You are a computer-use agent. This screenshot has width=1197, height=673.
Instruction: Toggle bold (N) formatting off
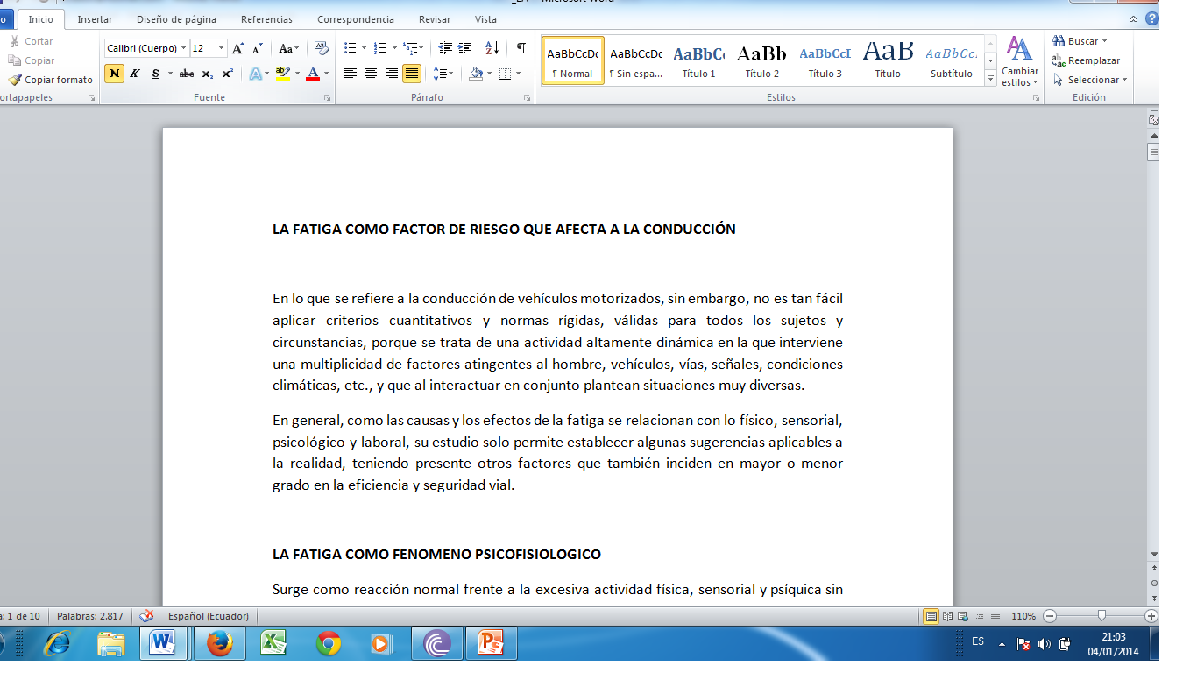(114, 74)
